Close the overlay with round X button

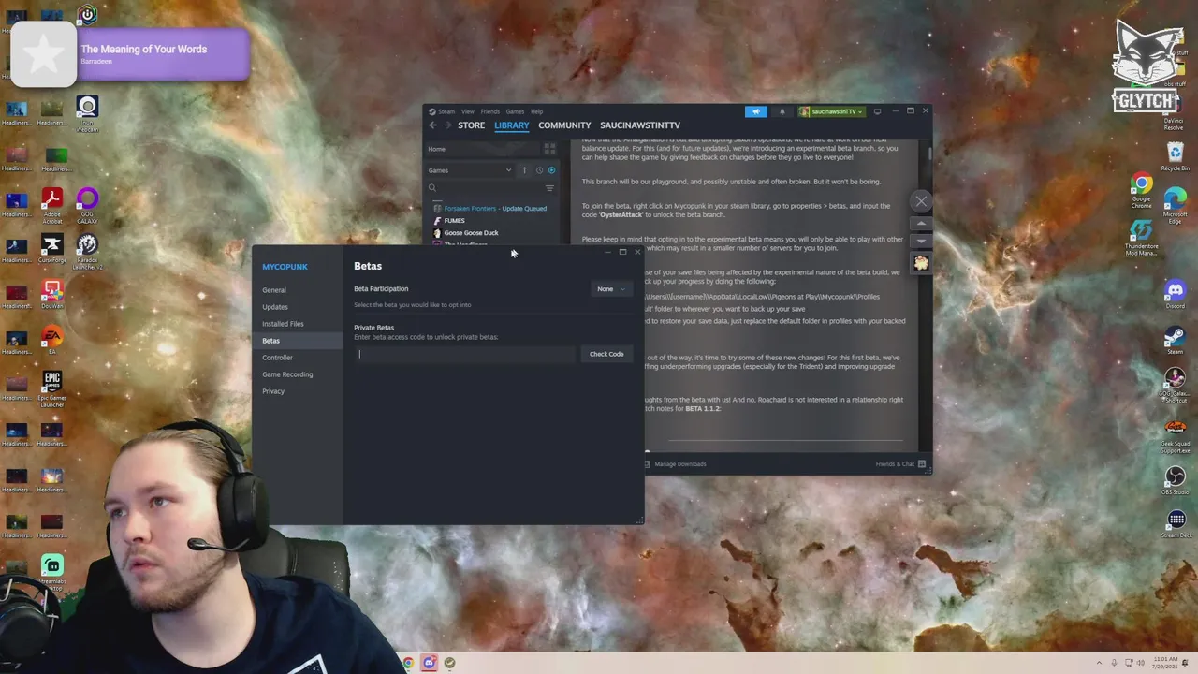coord(921,201)
